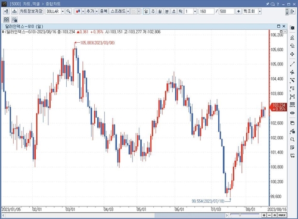The width and height of the screenshot is (298, 219).
Task: Click the 105,883(2023/03/08) high label
Action: pyautogui.click(x=97, y=43)
